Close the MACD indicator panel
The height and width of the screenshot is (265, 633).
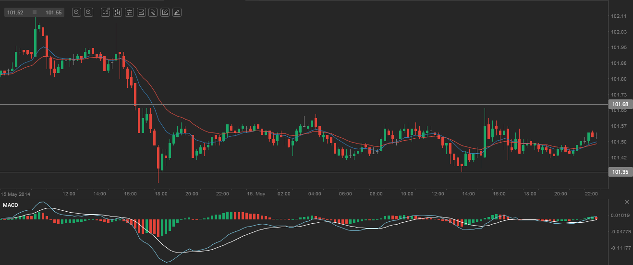coord(626,202)
